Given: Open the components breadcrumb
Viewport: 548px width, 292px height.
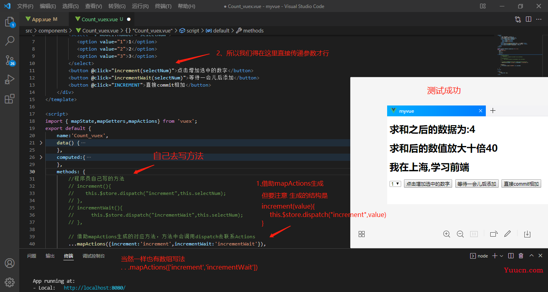Looking at the screenshot, I should click(53, 30).
